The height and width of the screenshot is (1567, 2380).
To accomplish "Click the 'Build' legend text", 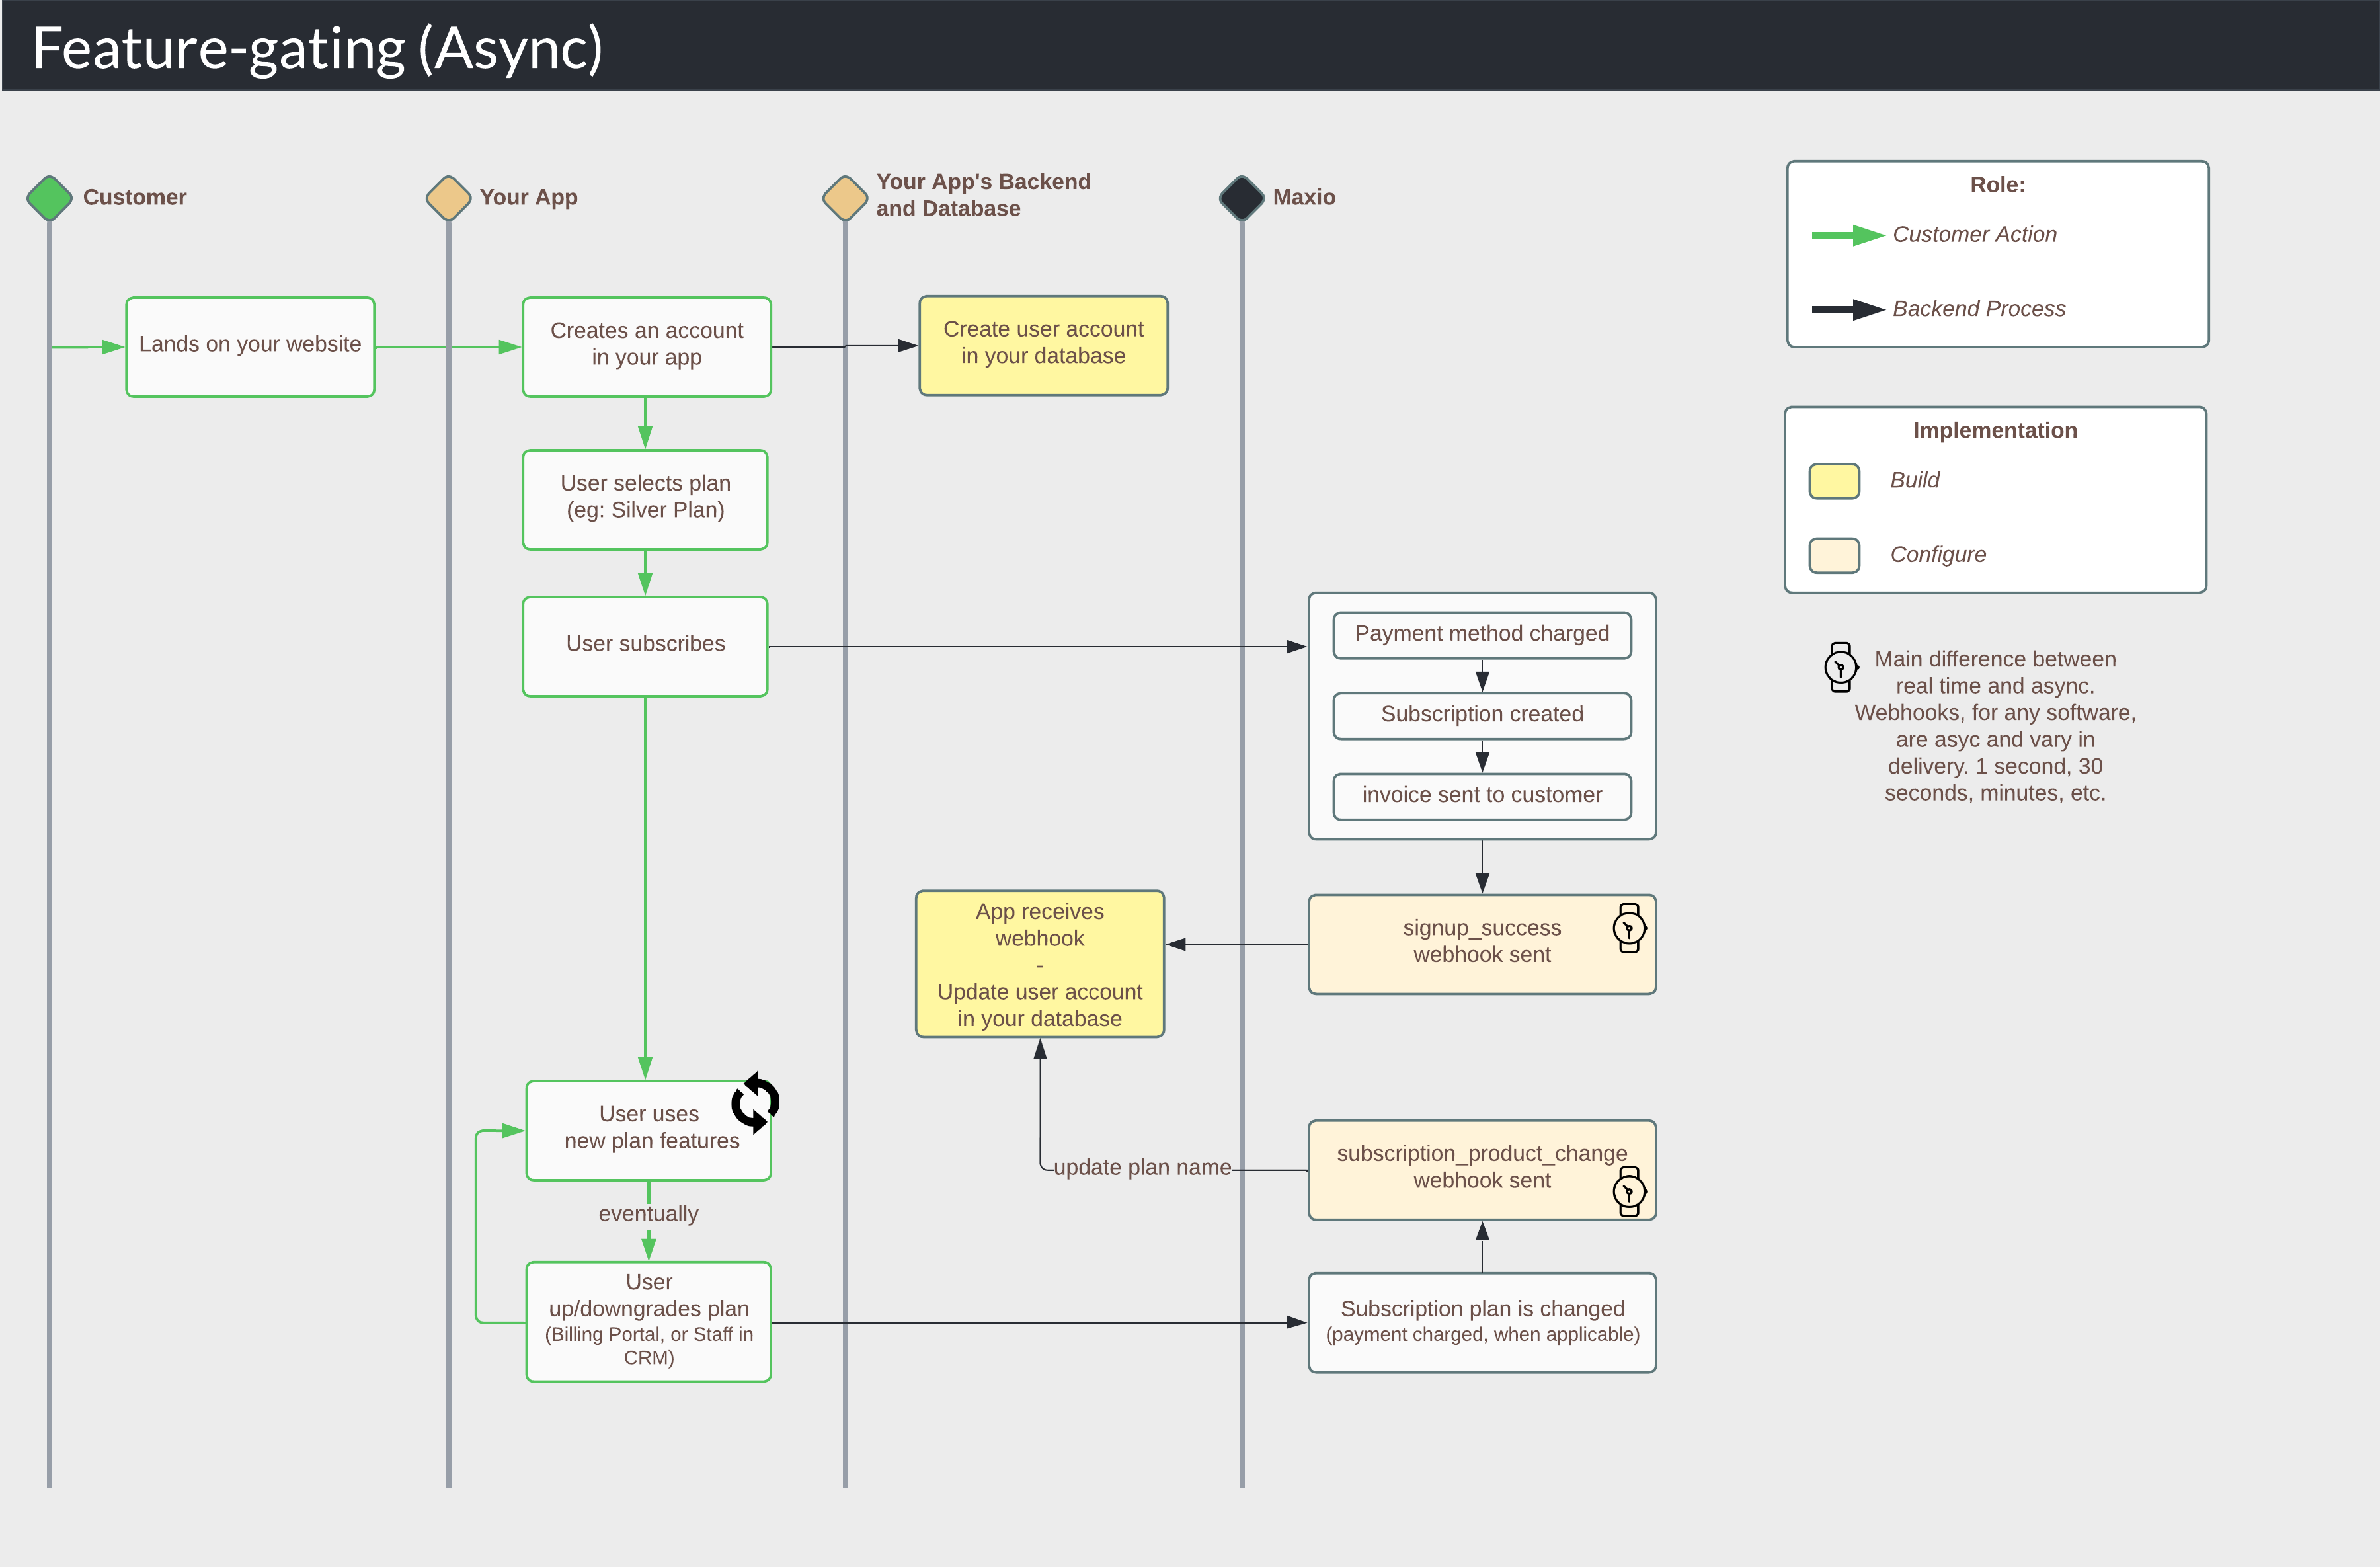I will point(1914,480).
